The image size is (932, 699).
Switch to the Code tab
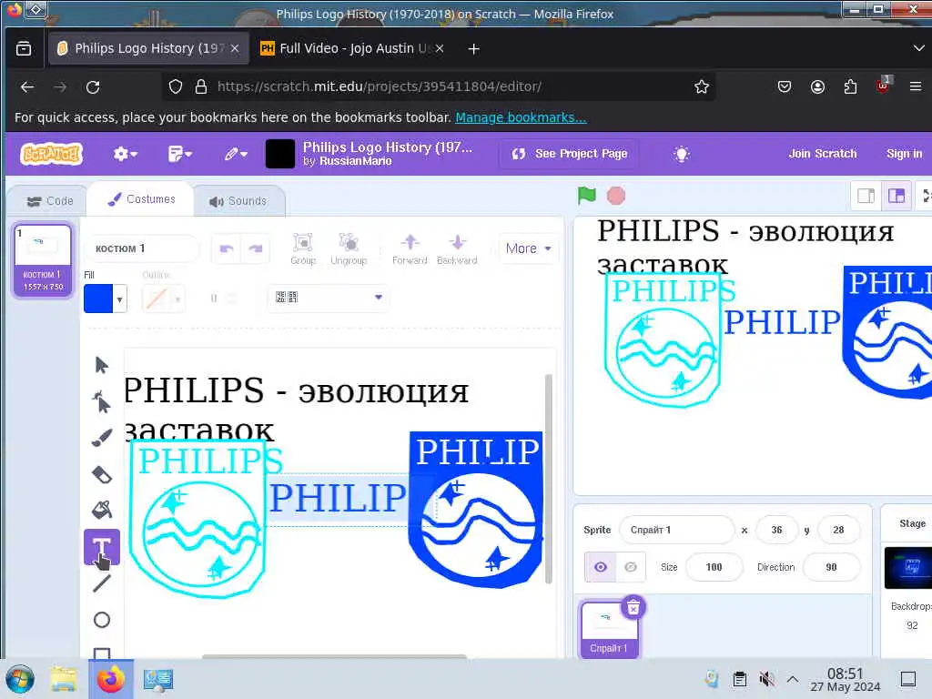pos(50,201)
